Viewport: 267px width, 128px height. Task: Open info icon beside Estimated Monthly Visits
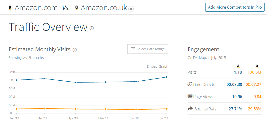(x=75, y=50)
